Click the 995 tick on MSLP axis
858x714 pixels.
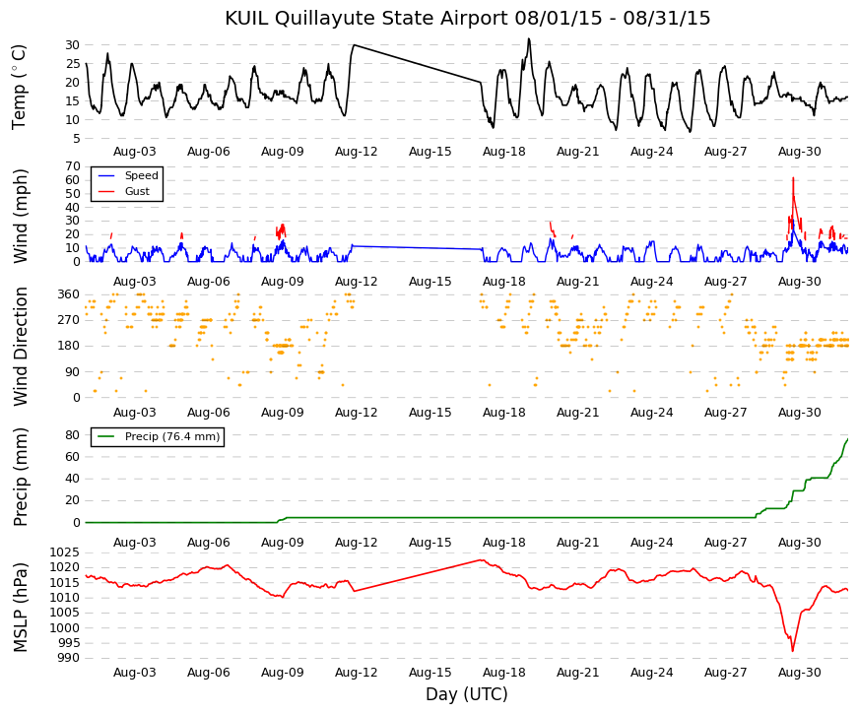point(69,643)
